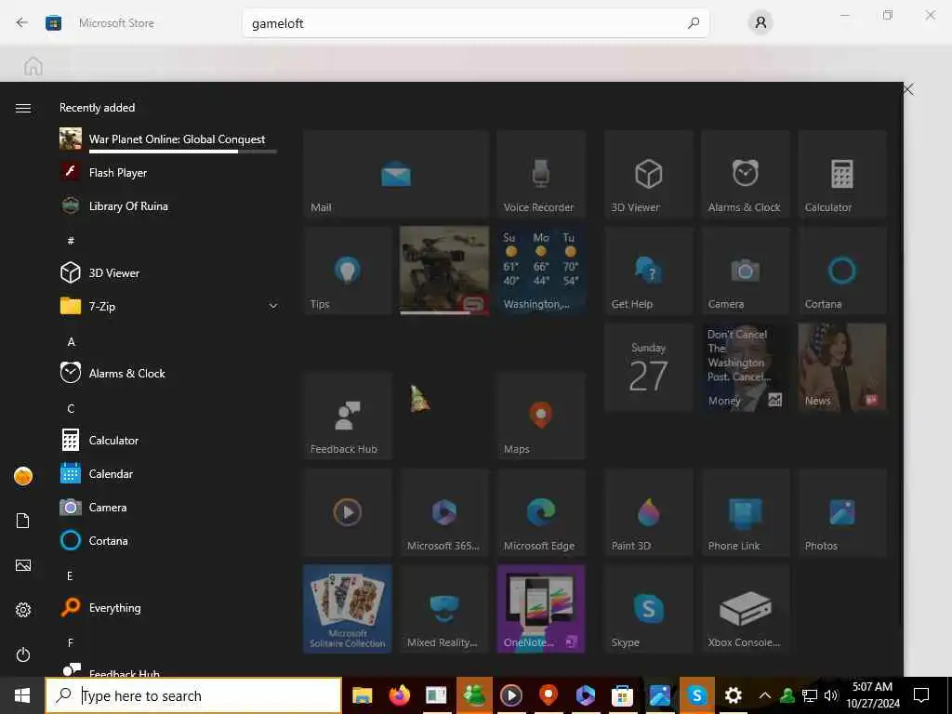Focus the taskbar search box
Image resolution: width=952 pixels, height=714 pixels.
(x=193, y=695)
